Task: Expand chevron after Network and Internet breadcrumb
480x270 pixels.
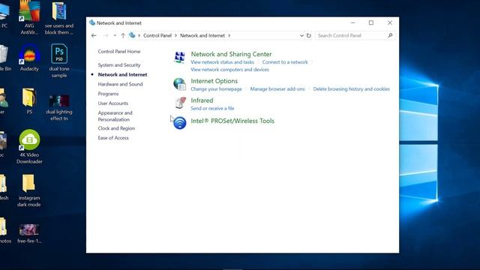Action: coord(229,35)
